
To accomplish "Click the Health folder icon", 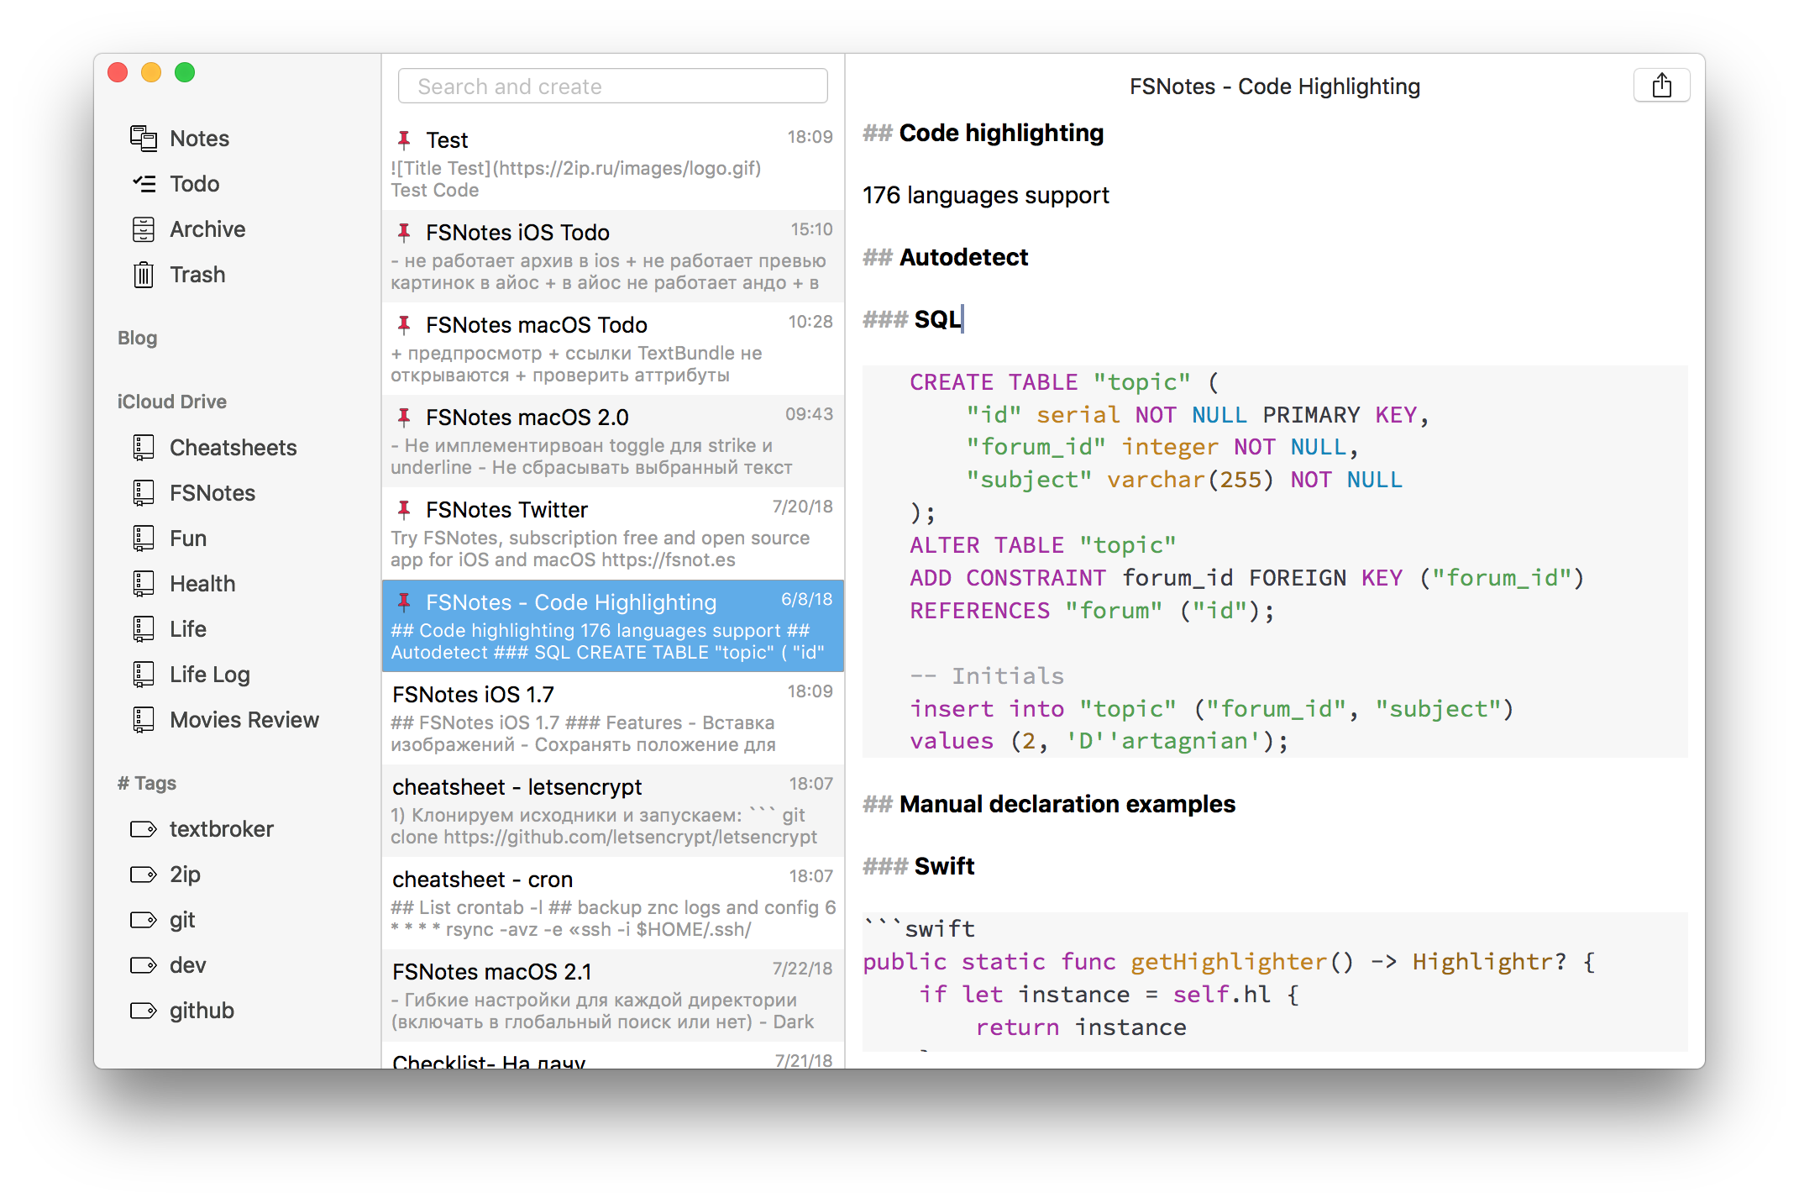I will point(144,584).
